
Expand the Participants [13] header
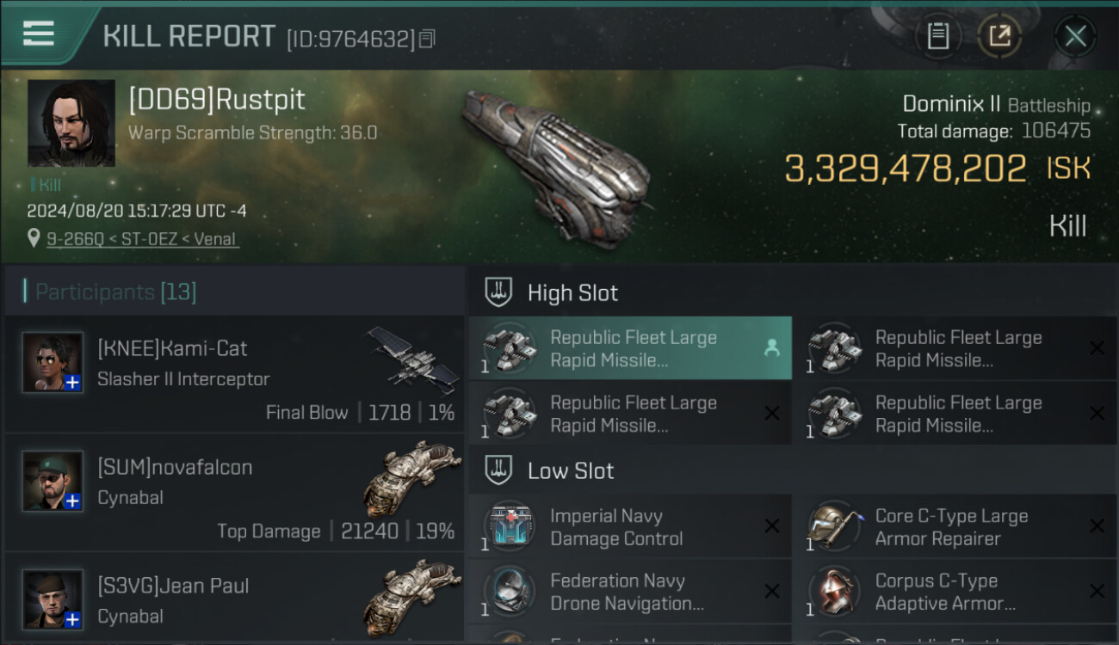[116, 292]
